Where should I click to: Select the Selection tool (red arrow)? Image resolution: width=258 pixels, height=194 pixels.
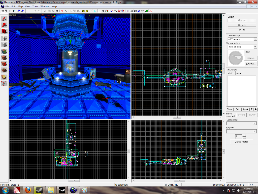4,19
